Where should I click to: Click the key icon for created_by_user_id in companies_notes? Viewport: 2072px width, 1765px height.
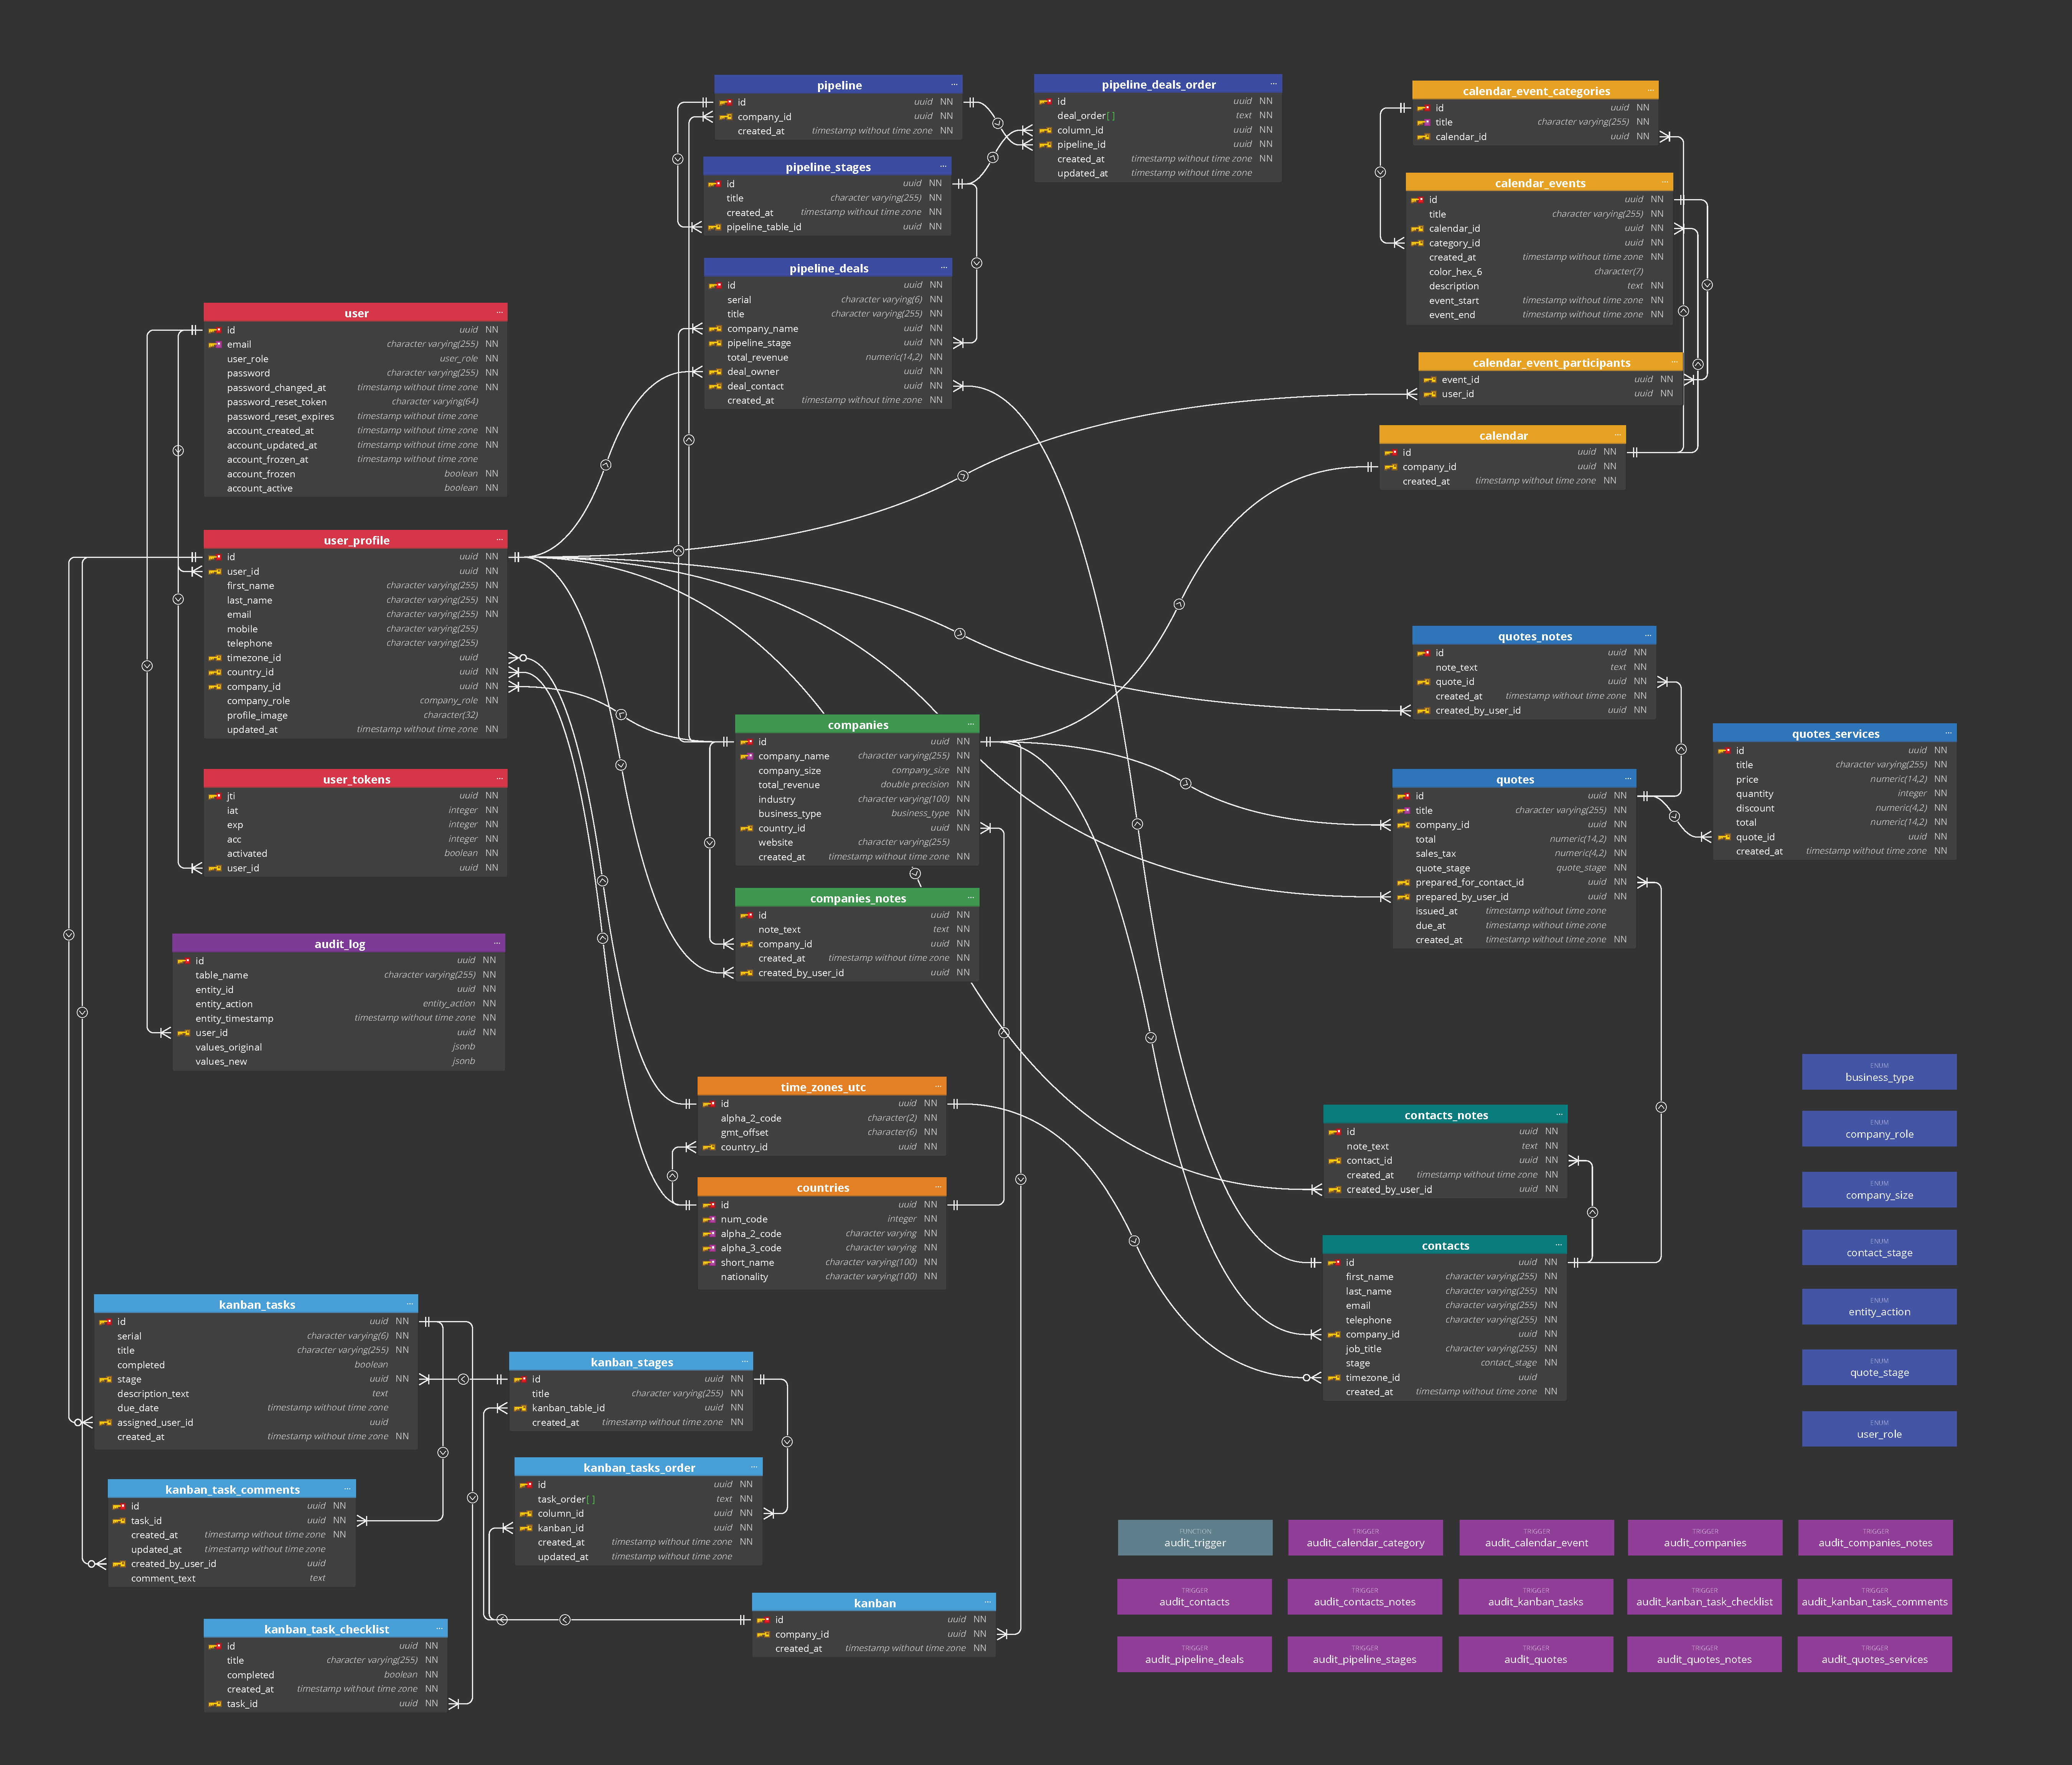point(747,973)
